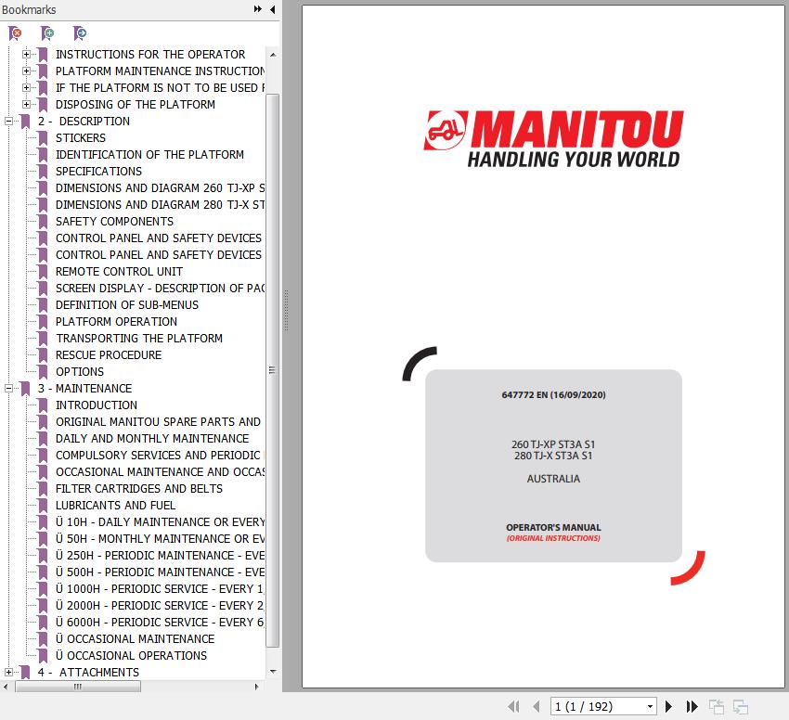Select DEFINITION OF SUB-MENUS bookmark

coord(127,305)
